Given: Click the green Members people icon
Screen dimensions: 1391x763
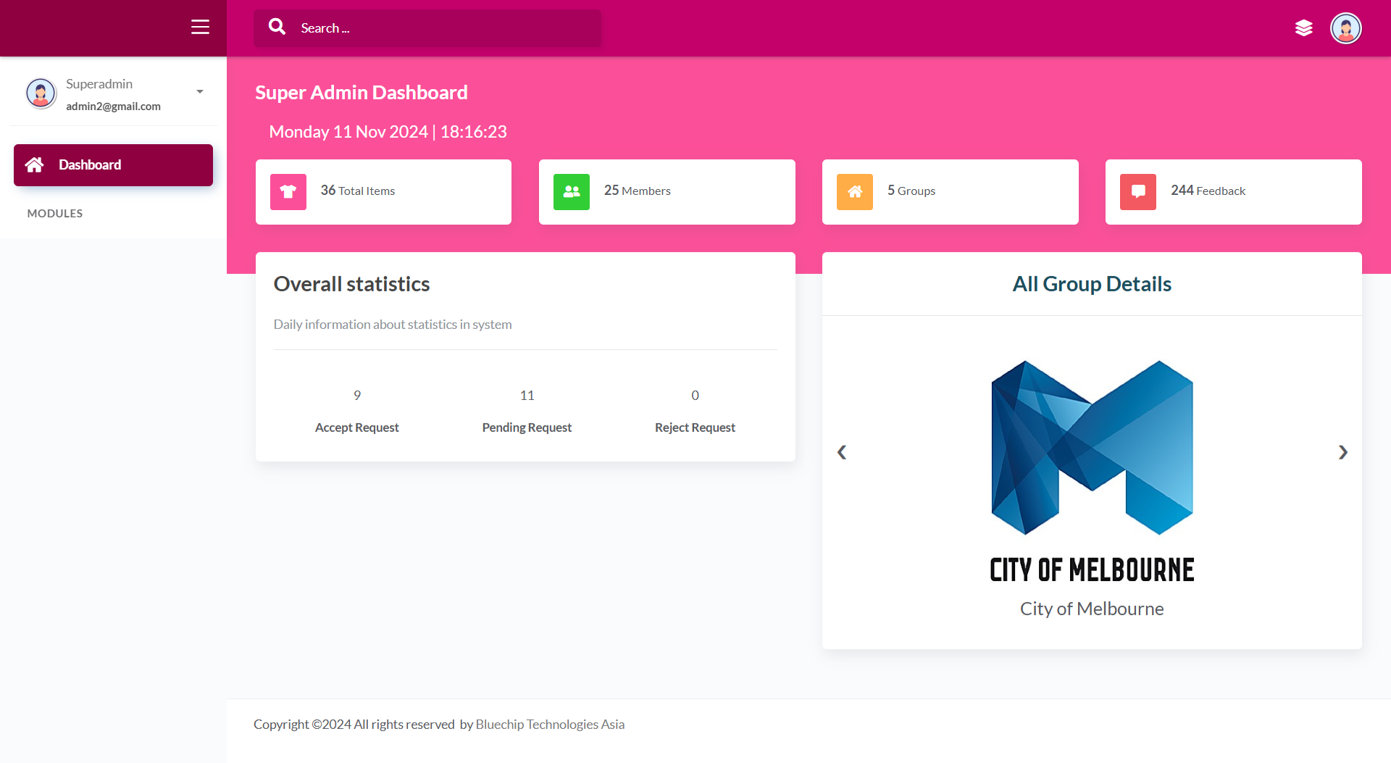Looking at the screenshot, I should point(572,192).
